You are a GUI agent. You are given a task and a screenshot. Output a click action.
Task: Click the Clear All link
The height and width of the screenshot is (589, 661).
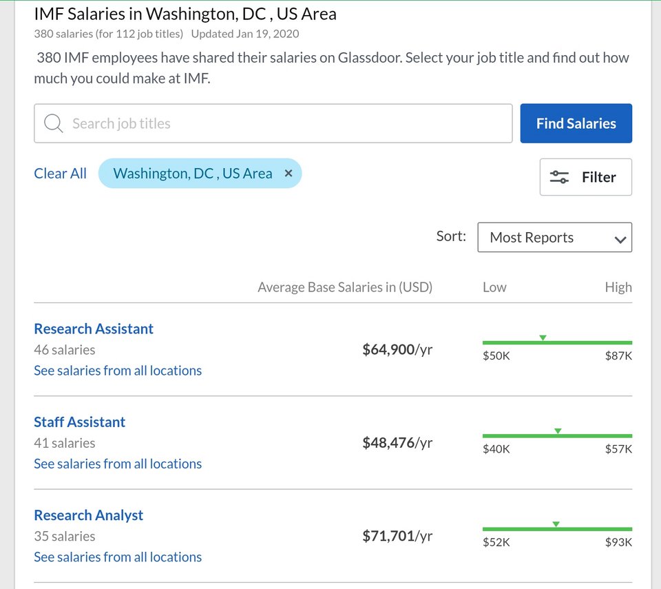coord(60,173)
